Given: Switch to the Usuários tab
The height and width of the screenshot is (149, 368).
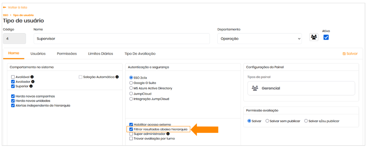Looking at the screenshot, I should tap(38, 54).
